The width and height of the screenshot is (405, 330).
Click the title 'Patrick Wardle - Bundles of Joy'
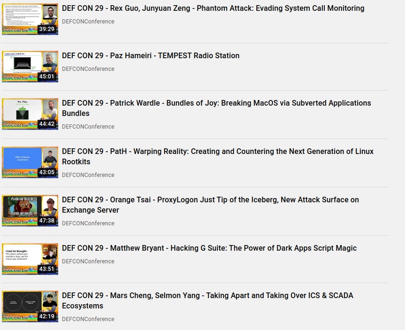[x=216, y=108]
